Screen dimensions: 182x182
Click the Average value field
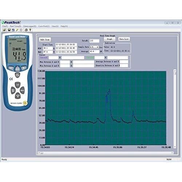point(94,51)
